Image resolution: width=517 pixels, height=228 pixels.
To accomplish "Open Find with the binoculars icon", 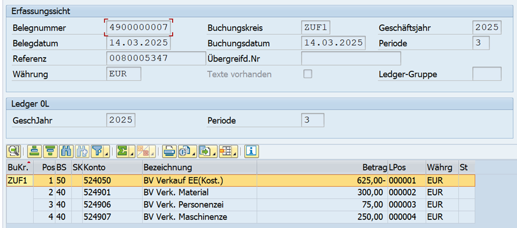I will pyautogui.click(x=66, y=151).
